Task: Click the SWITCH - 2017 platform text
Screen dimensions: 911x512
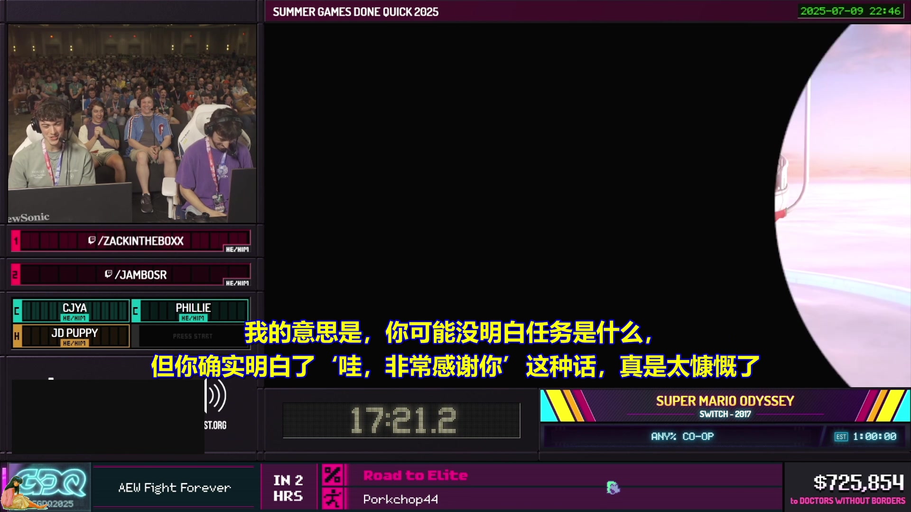Action: pyautogui.click(x=725, y=414)
